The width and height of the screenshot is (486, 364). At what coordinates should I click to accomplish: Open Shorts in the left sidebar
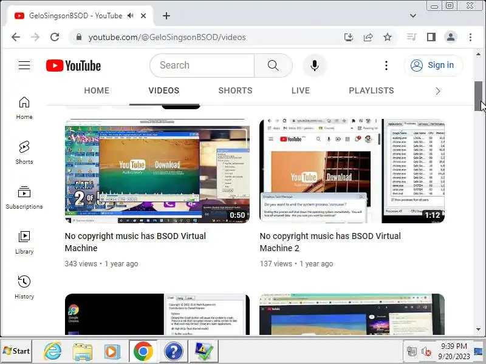coord(24,153)
